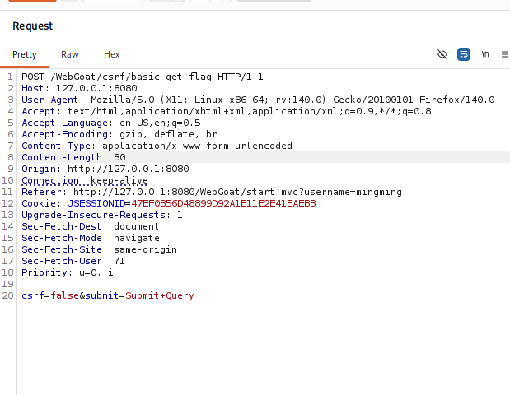Click the Submit+Query body value
This screenshot has width=510, height=395.
tap(160, 295)
